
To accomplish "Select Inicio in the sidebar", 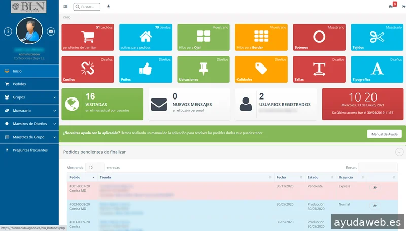I will point(29,71).
